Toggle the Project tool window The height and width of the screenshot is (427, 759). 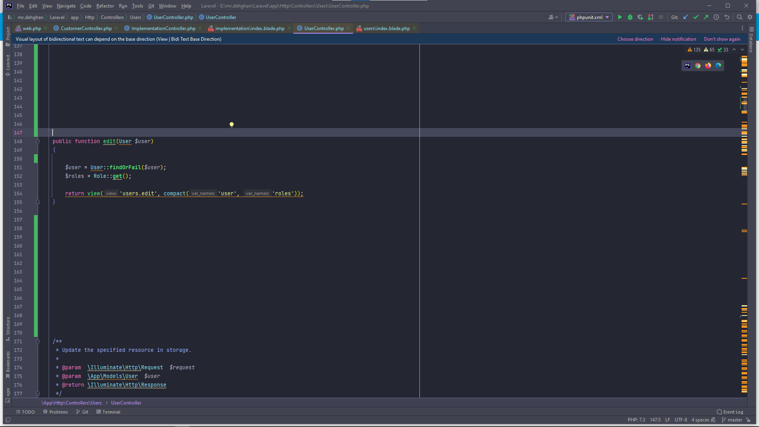click(x=8, y=36)
